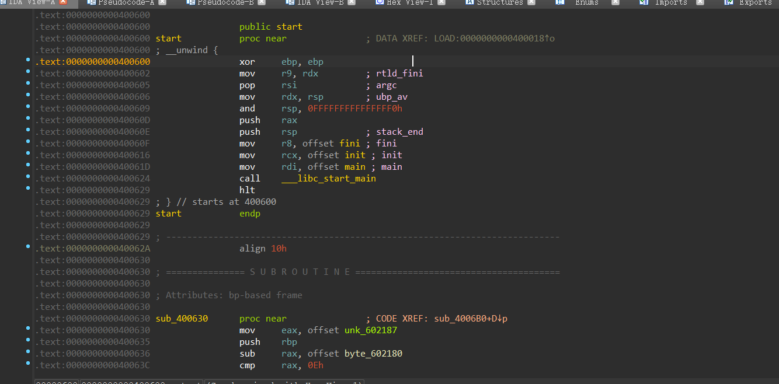Close the Hex View-1 tab

coord(441,2)
